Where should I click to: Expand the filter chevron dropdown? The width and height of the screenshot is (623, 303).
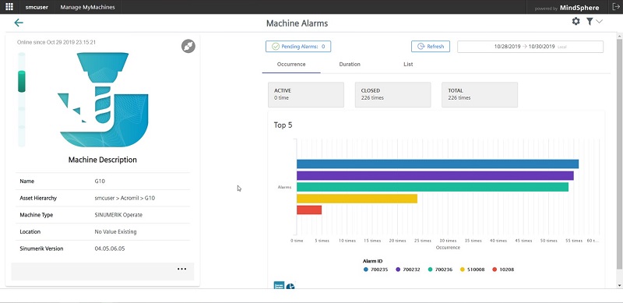click(x=599, y=22)
